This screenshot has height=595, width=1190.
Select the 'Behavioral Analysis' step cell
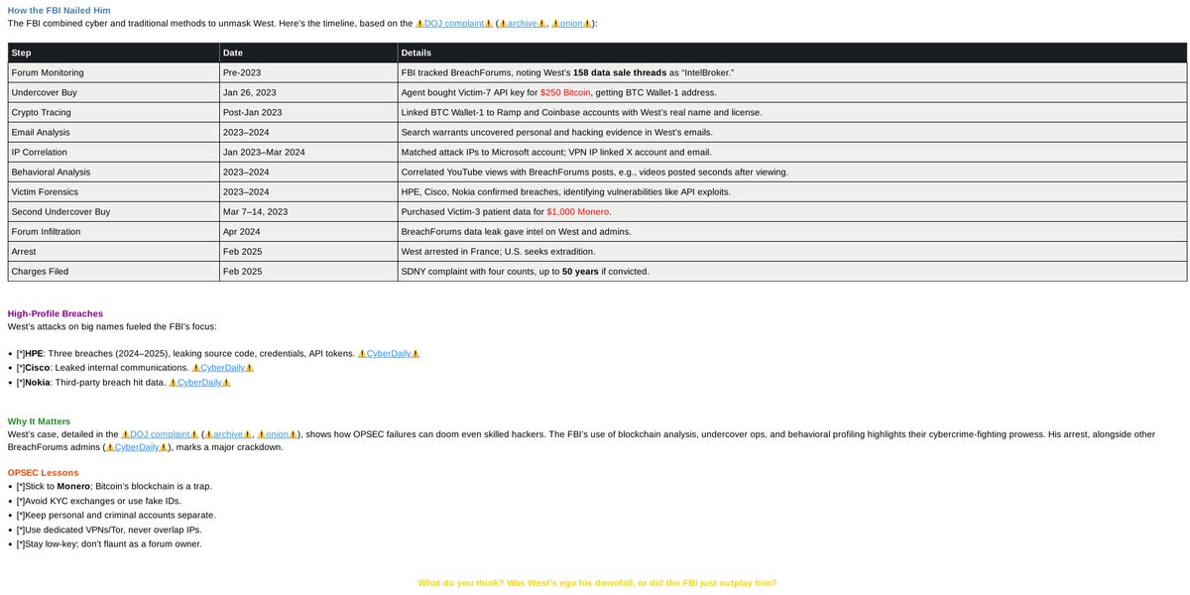point(113,172)
